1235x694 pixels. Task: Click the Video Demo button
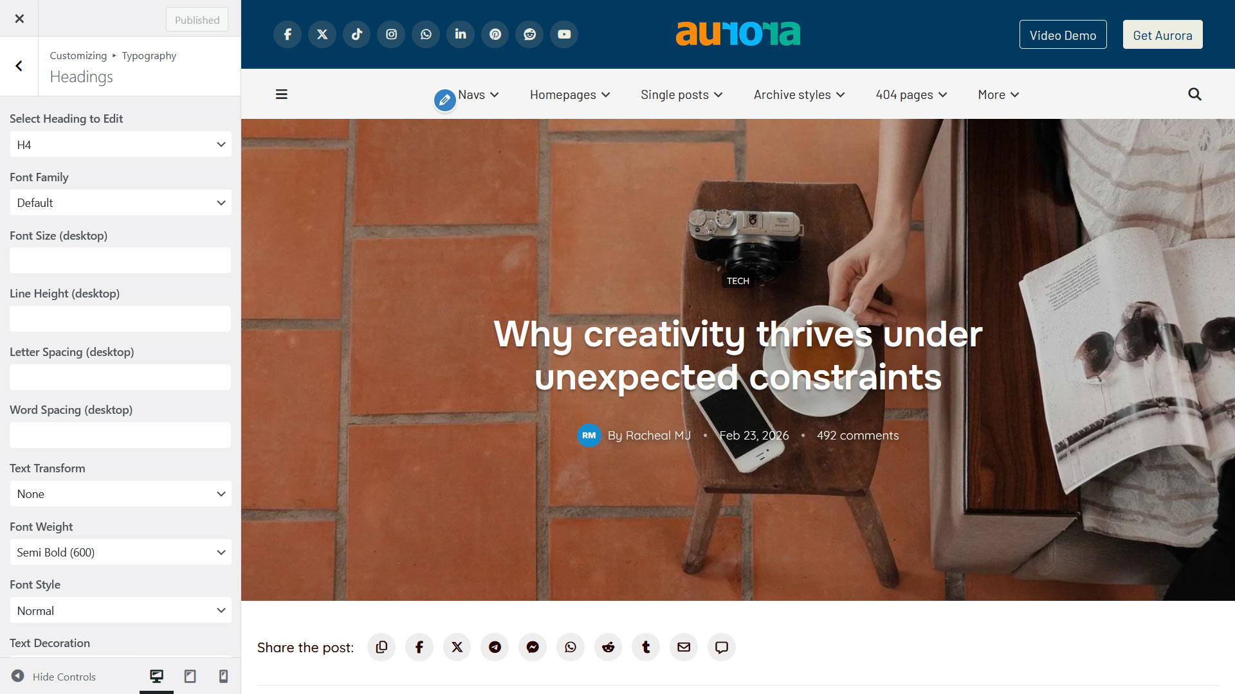1063,35
